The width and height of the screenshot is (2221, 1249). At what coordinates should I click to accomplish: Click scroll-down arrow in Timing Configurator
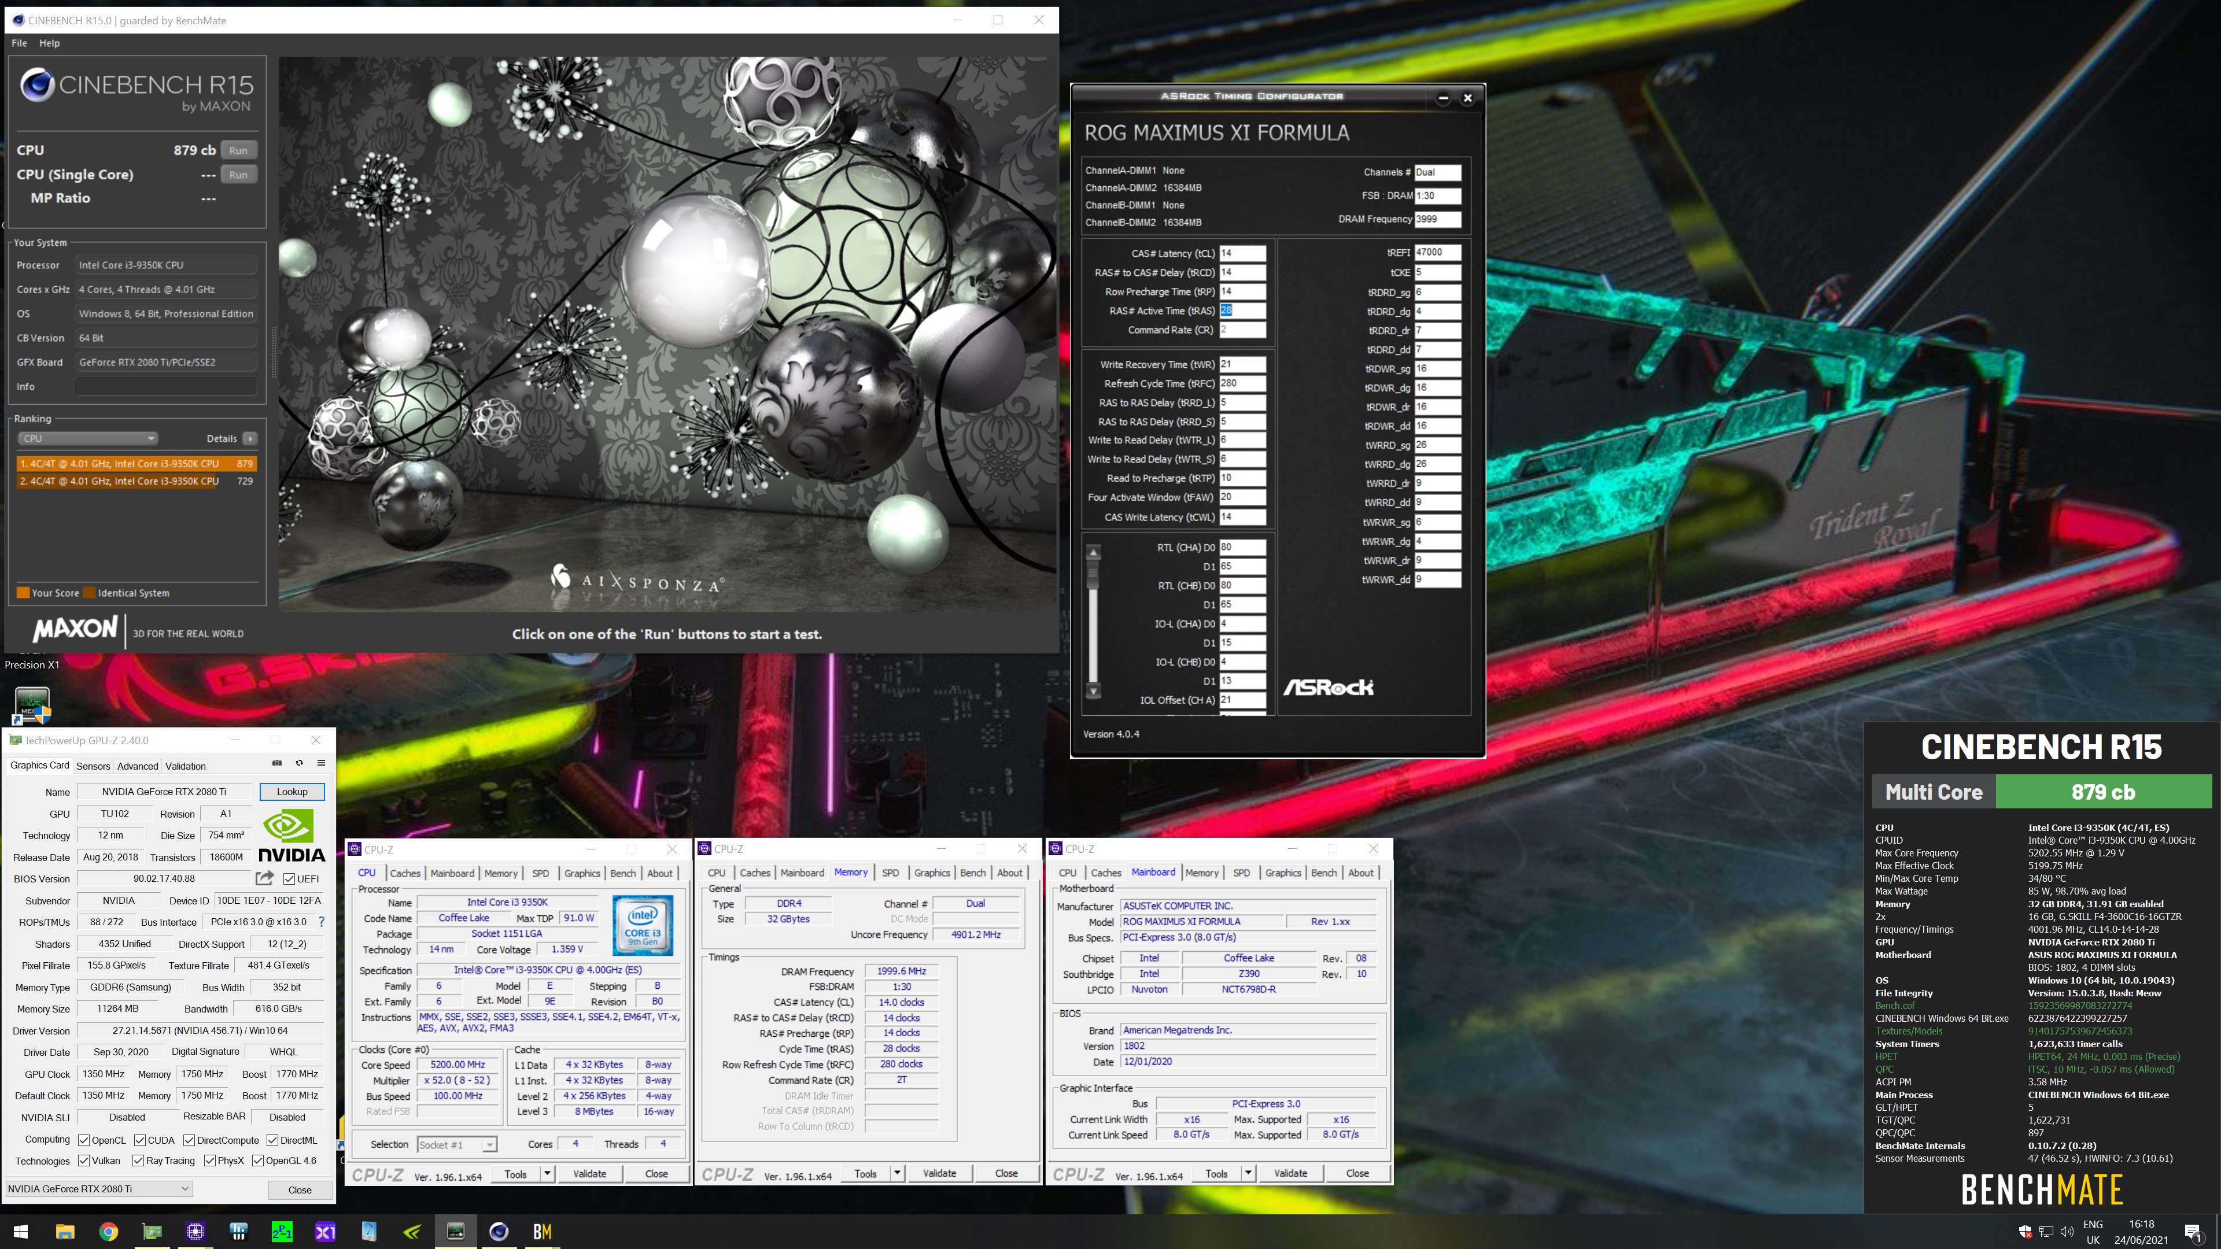tap(1093, 692)
